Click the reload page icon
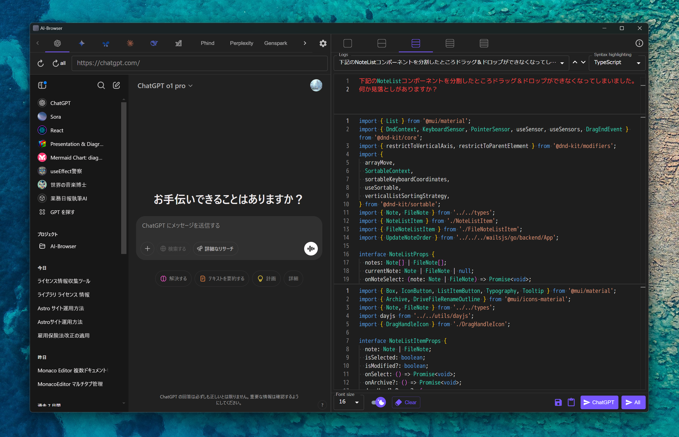This screenshot has height=437, width=679. 41,63
